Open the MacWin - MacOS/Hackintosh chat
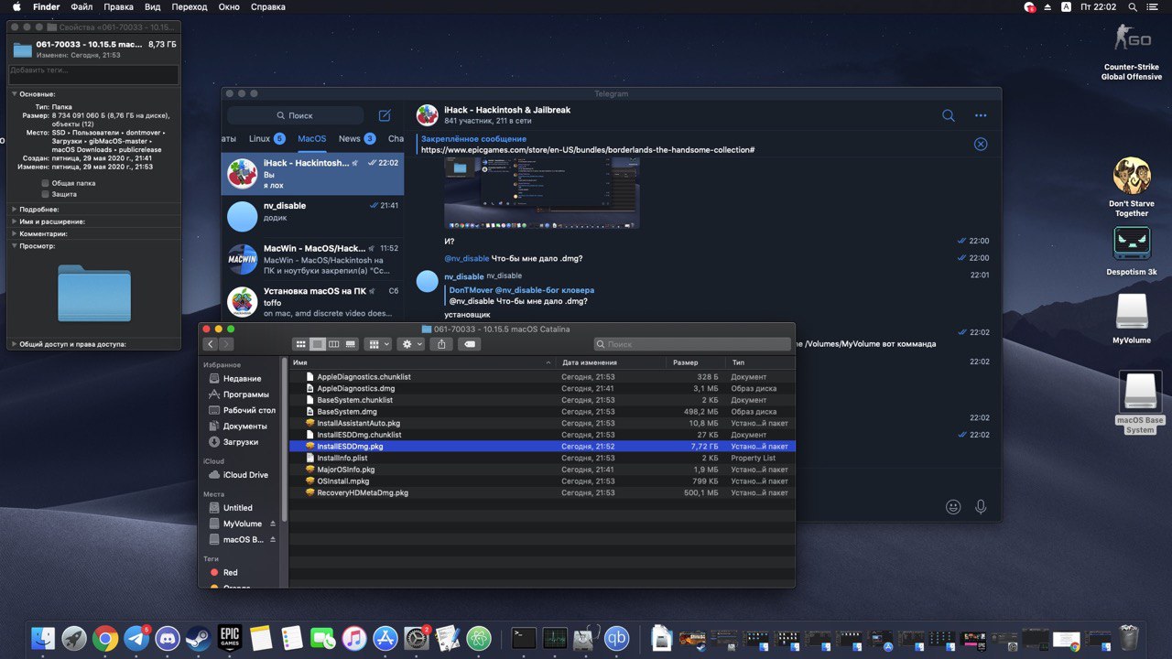Image resolution: width=1172 pixels, height=659 pixels. point(312,259)
